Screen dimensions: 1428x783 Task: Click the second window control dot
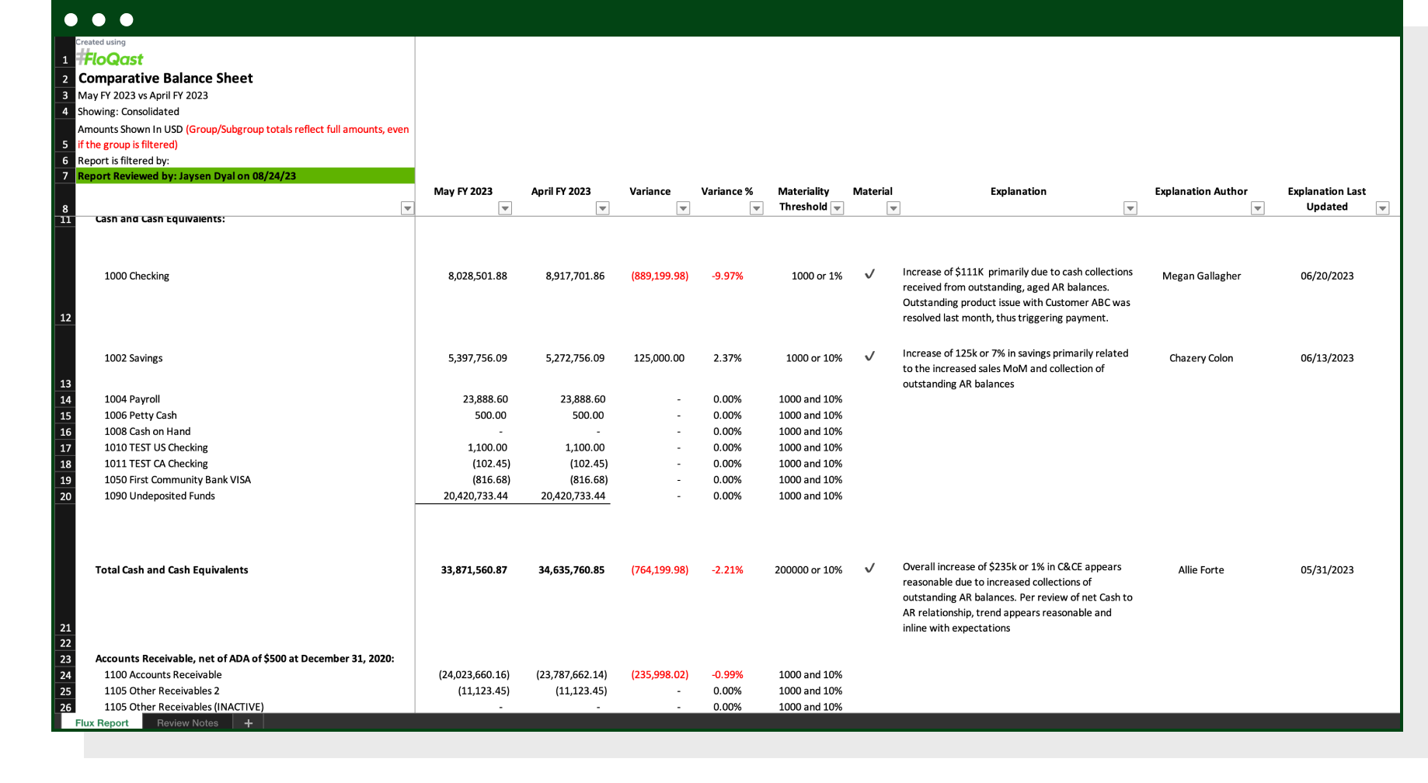pos(99,19)
